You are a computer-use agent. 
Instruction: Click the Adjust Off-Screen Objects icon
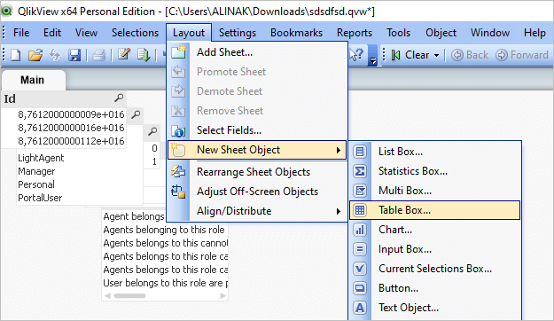(178, 192)
